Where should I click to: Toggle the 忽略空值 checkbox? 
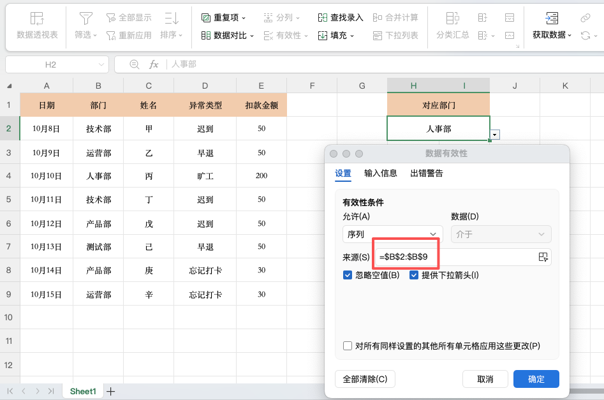coord(348,275)
